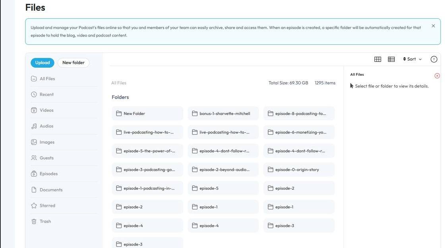Dismiss the Files info banner
This screenshot has height=248, width=445.
[x=433, y=26]
